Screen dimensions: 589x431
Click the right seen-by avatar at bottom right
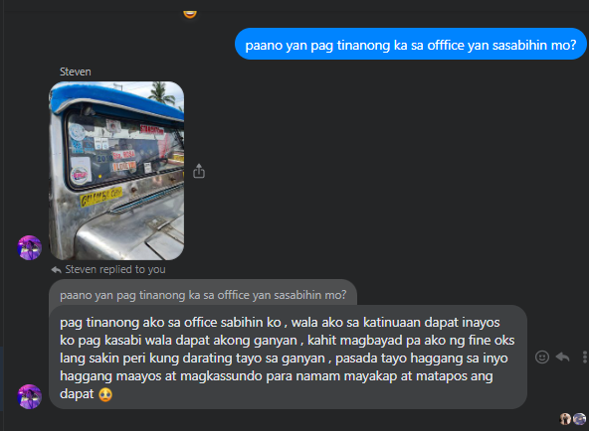click(x=579, y=419)
